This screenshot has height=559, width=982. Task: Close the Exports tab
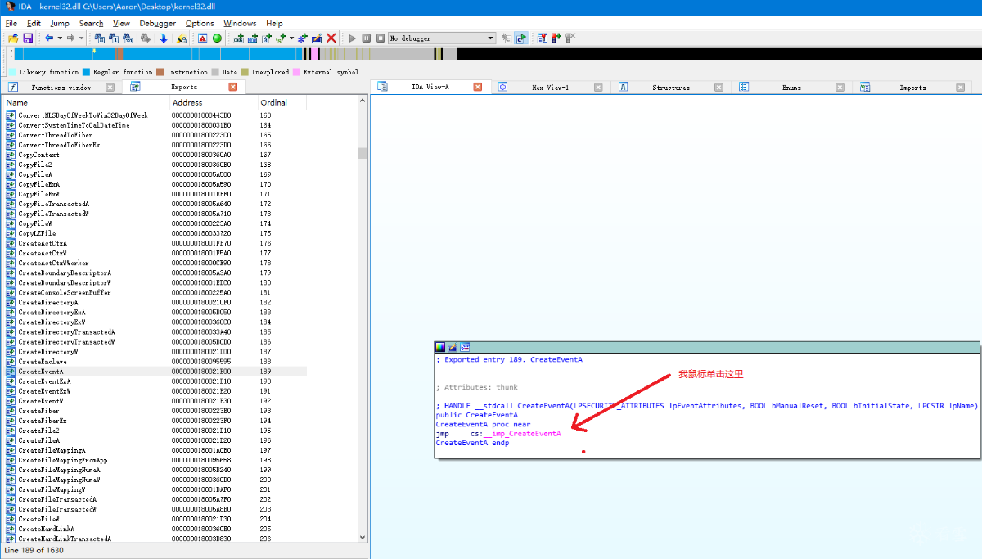[233, 87]
